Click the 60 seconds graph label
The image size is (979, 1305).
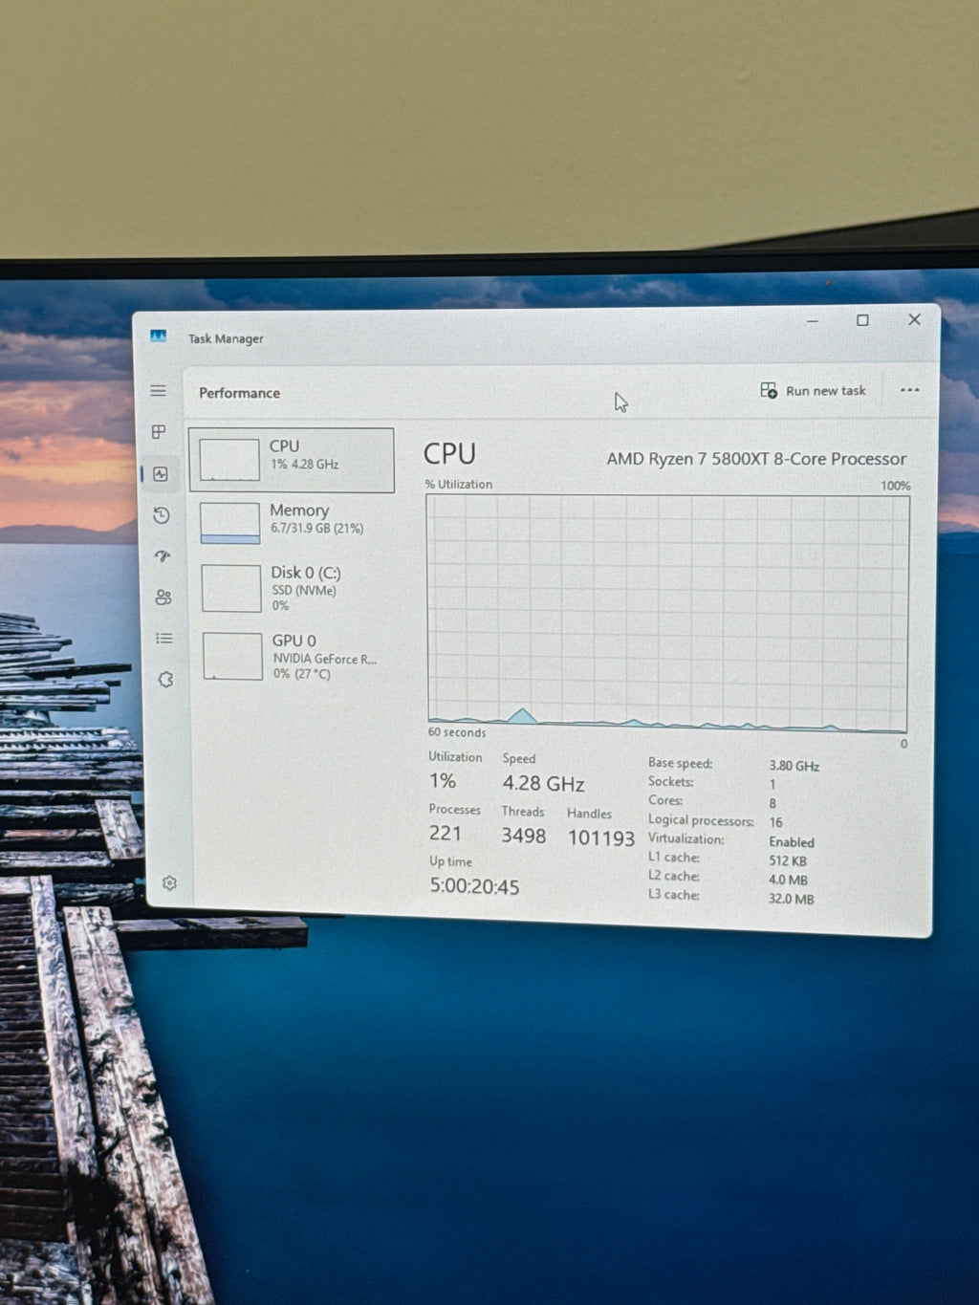click(457, 732)
